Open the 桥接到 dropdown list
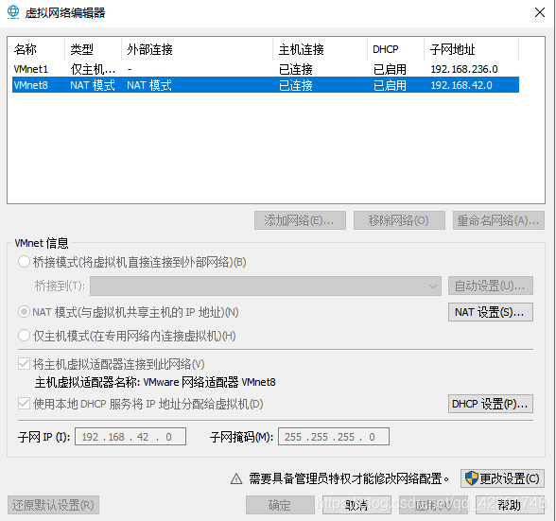This screenshot has height=521, width=556. pyautogui.click(x=266, y=286)
